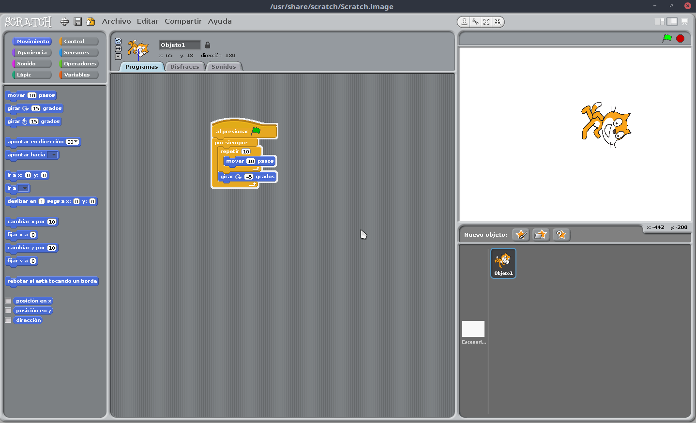Choose new sprite from file
This screenshot has width=696, height=423.
click(x=541, y=235)
